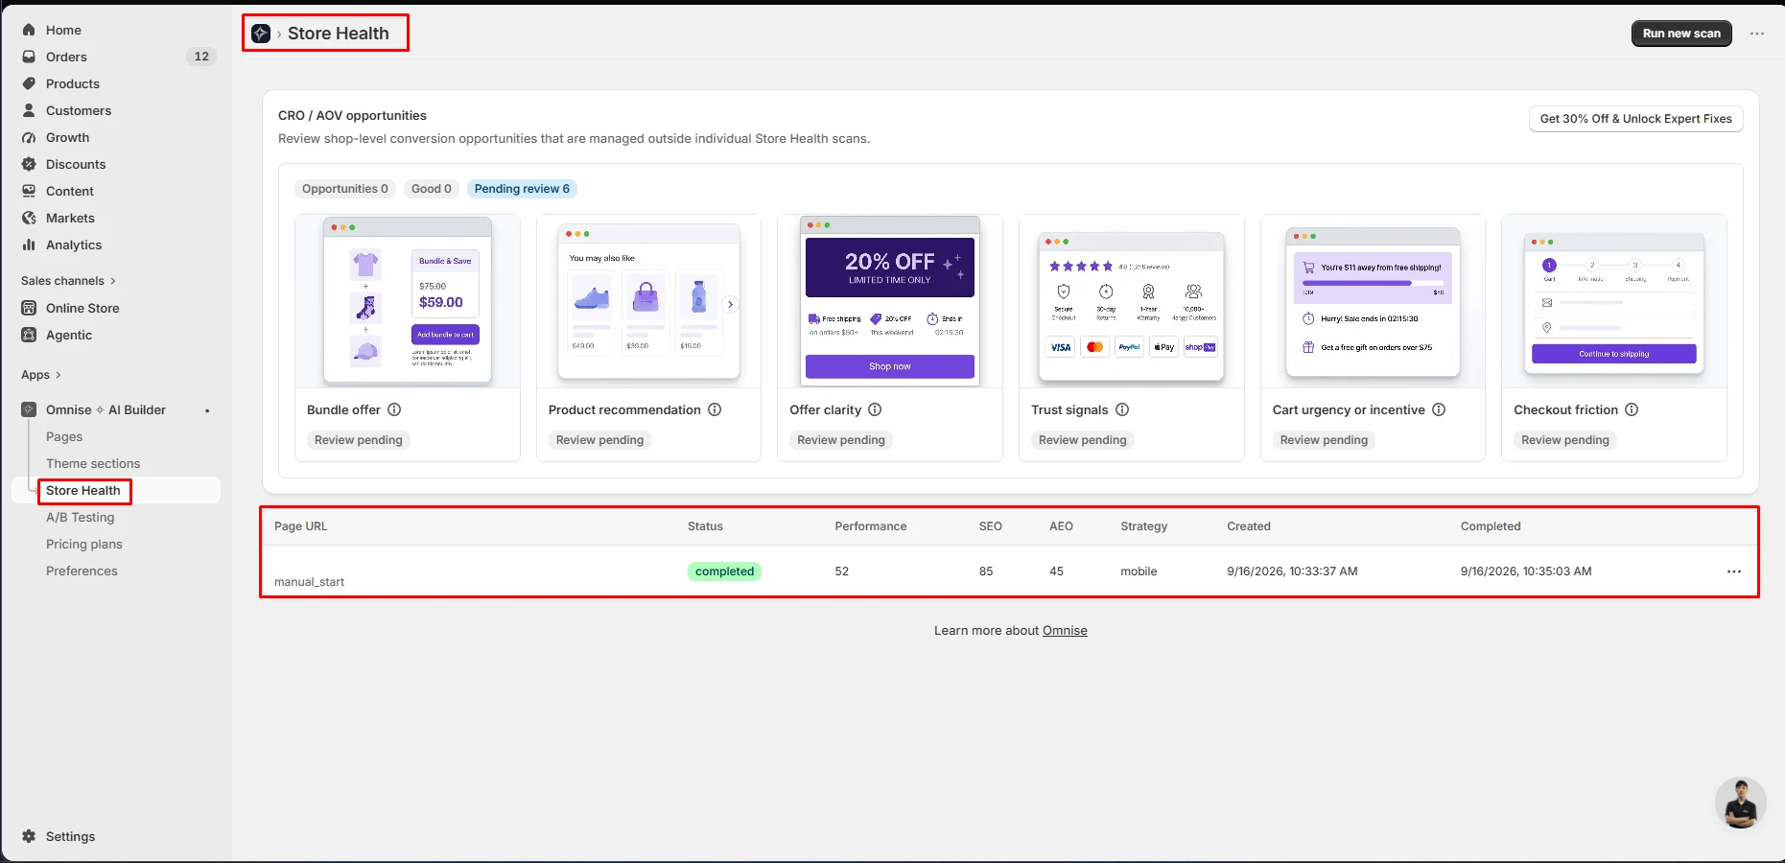Click the Online Store icon
Screen dimensions: 1785x863
click(x=29, y=308)
